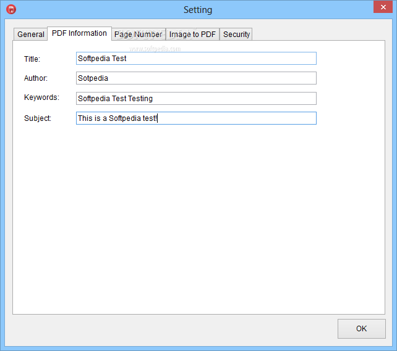Open the Page Number tab
The height and width of the screenshot is (351, 397).
click(139, 34)
